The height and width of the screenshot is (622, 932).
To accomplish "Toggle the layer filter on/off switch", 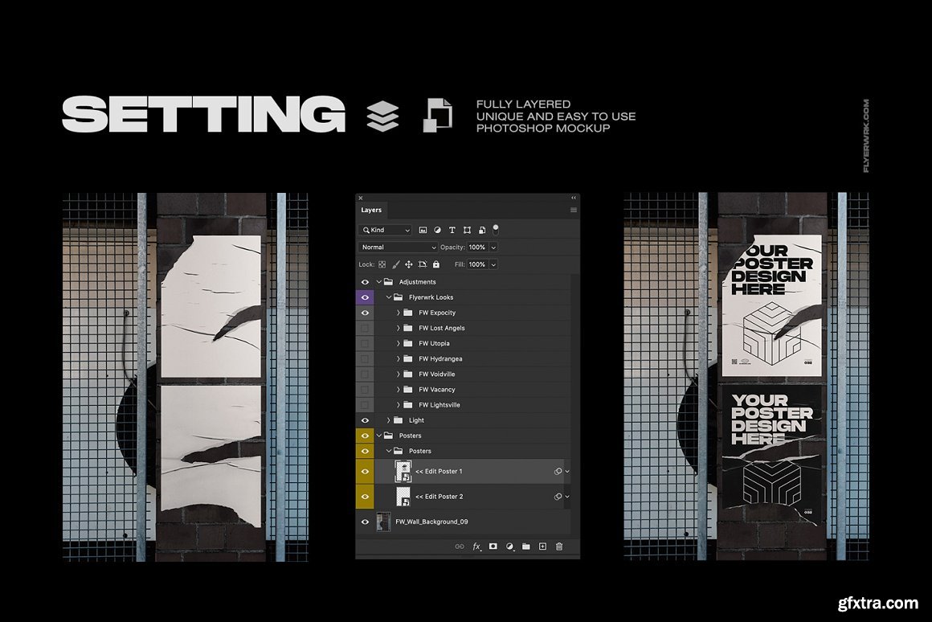I will point(496,228).
